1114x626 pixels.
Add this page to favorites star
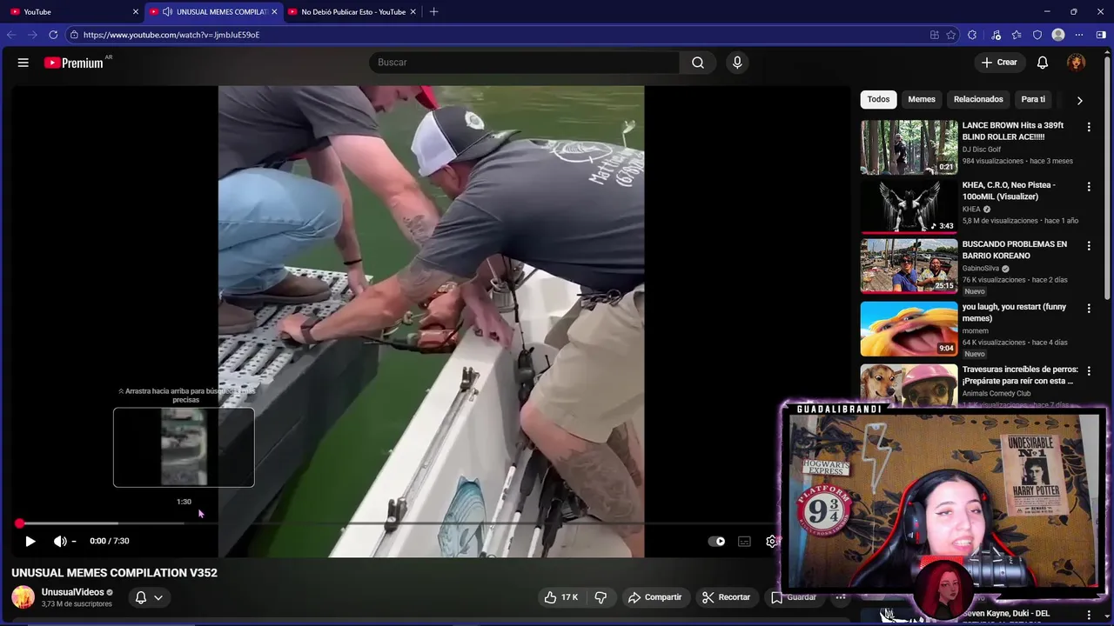pyautogui.click(x=951, y=35)
